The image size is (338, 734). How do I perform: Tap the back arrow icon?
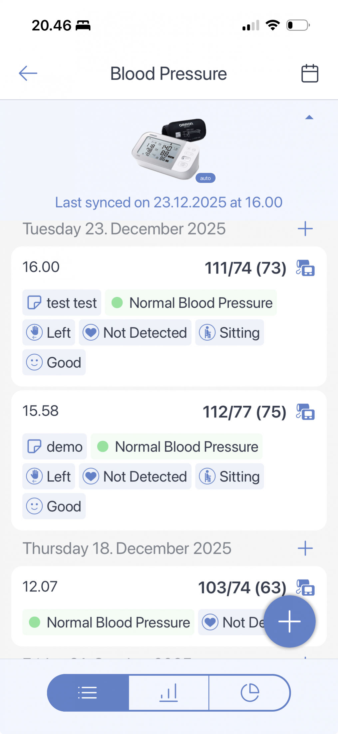point(28,73)
